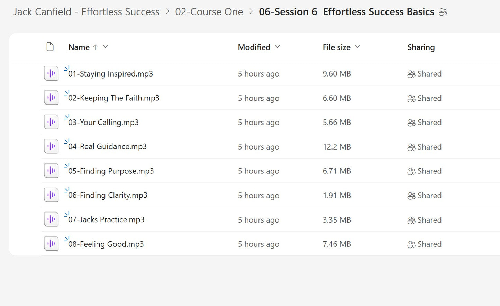Viewport: 500px width, 306px height.
Task: Click the audio icon for 06-Finding Clarity.mp3
Action: tap(51, 195)
